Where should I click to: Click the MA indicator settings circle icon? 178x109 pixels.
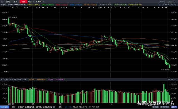click(x=9, y=5)
